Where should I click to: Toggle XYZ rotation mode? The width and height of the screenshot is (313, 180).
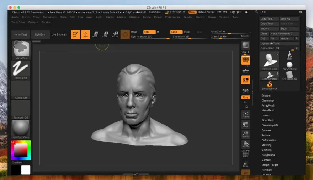point(245,97)
